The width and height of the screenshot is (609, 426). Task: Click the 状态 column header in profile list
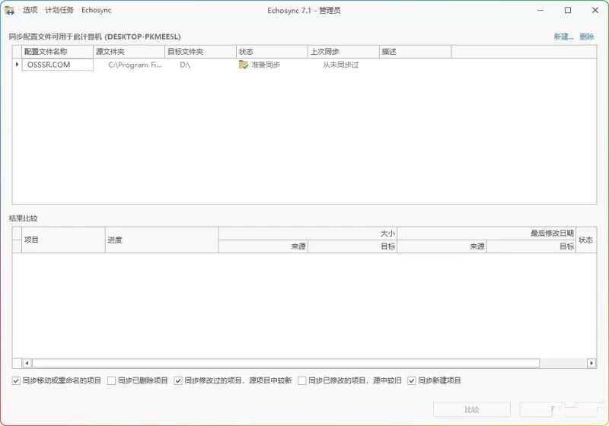pyautogui.click(x=272, y=52)
